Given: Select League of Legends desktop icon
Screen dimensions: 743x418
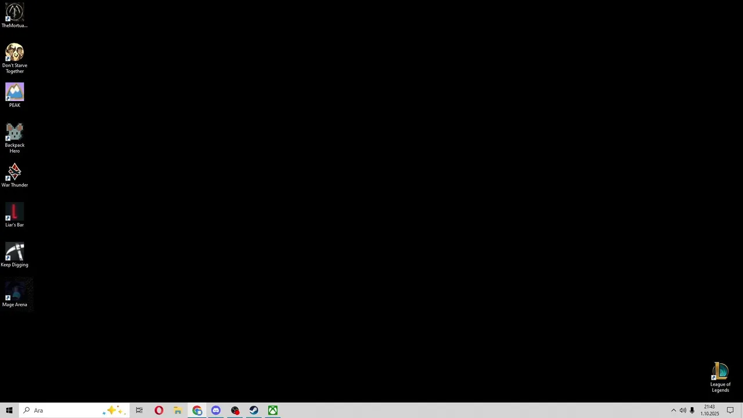Looking at the screenshot, I should pyautogui.click(x=720, y=377).
